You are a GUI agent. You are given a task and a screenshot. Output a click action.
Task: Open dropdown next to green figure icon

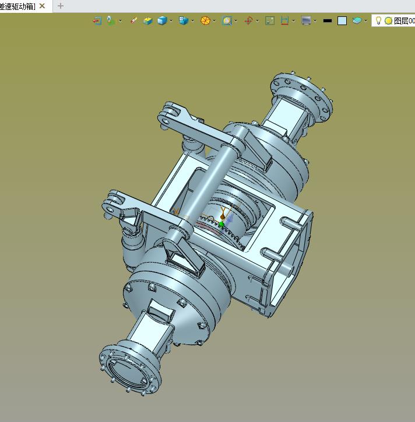(x=120, y=21)
